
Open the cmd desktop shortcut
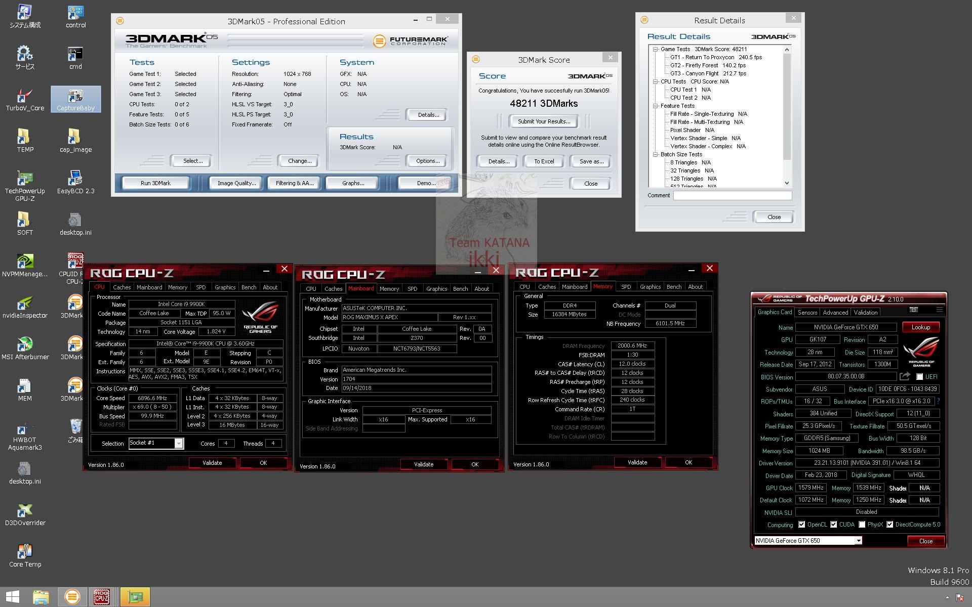[75, 58]
